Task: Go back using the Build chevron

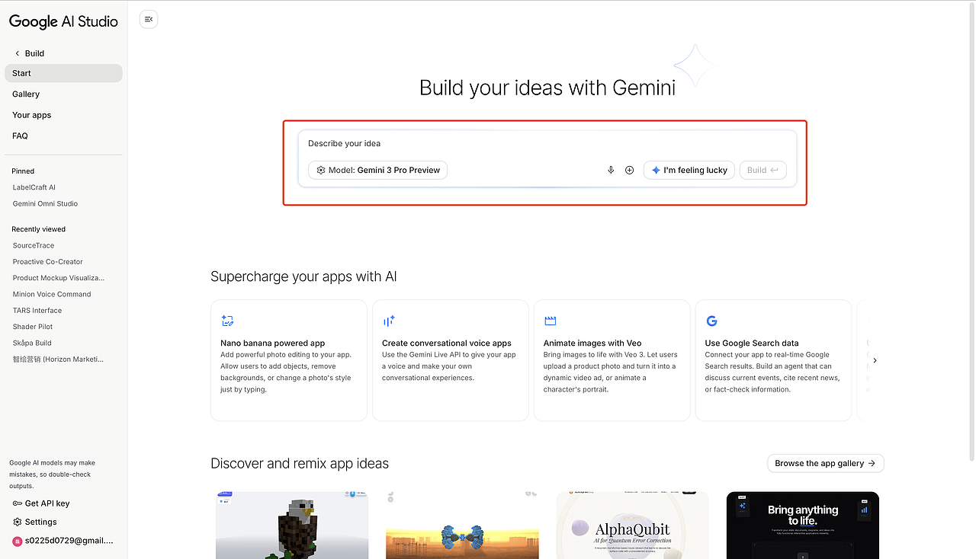Action: (18, 53)
